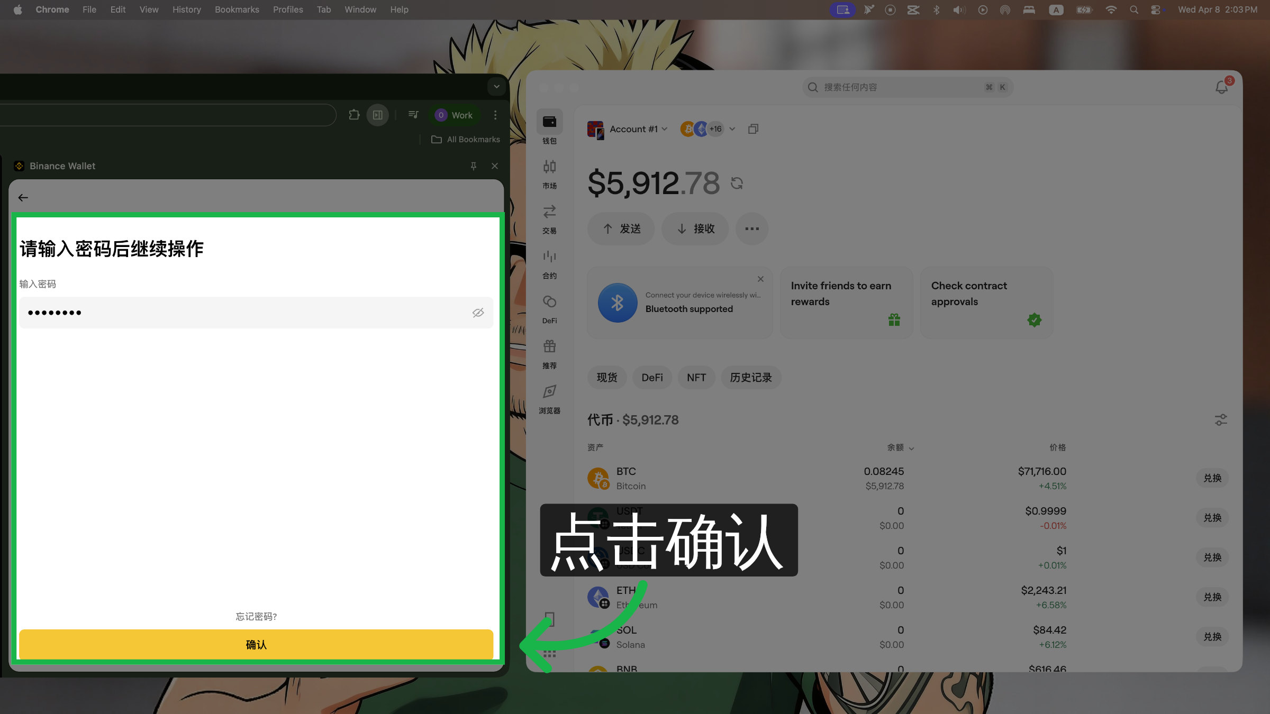Click 兑换 swap for USDT
The width and height of the screenshot is (1270, 714).
1212,518
